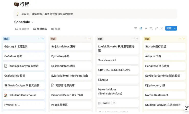The image size is (189, 114).
Task: Click page icon on 南部雪地摩托車 card
Action: (x=53, y=85)
